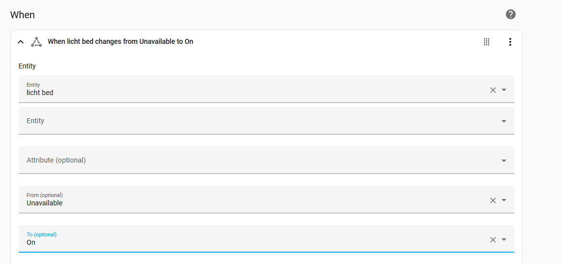Clear the licht bed entity selection
The image size is (562, 264).
pos(493,90)
